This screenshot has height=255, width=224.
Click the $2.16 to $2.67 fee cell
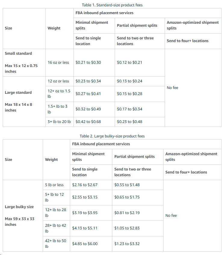coord(91,185)
